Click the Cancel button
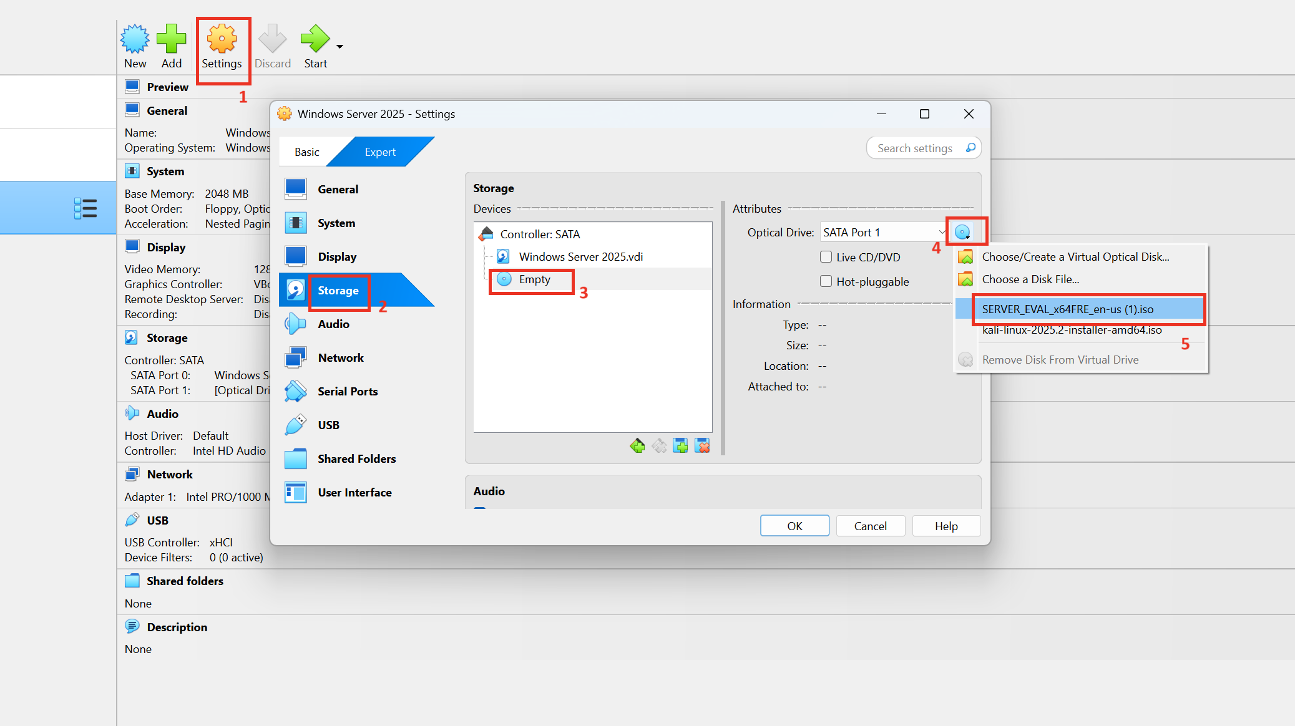 click(x=870, y=526)
